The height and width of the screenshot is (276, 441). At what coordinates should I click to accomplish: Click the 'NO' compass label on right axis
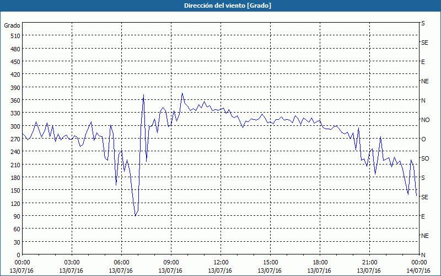(x=425, y=120)
